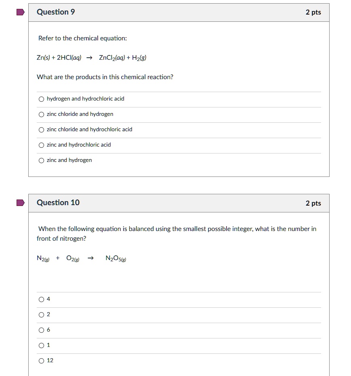Click the N2O5 formula in Question 10
This screenshot has width=351, height=376.
(x=115, y=258)
